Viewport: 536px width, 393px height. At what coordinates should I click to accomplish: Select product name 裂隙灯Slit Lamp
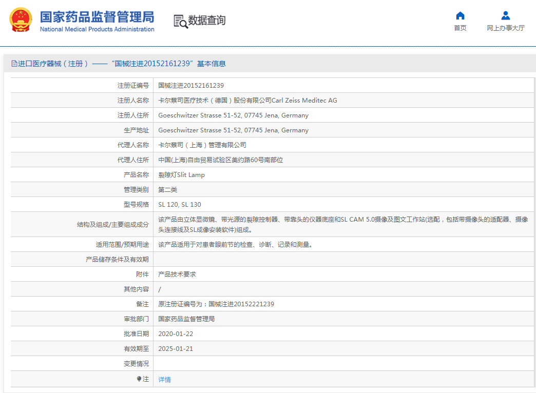click(182, 175)
